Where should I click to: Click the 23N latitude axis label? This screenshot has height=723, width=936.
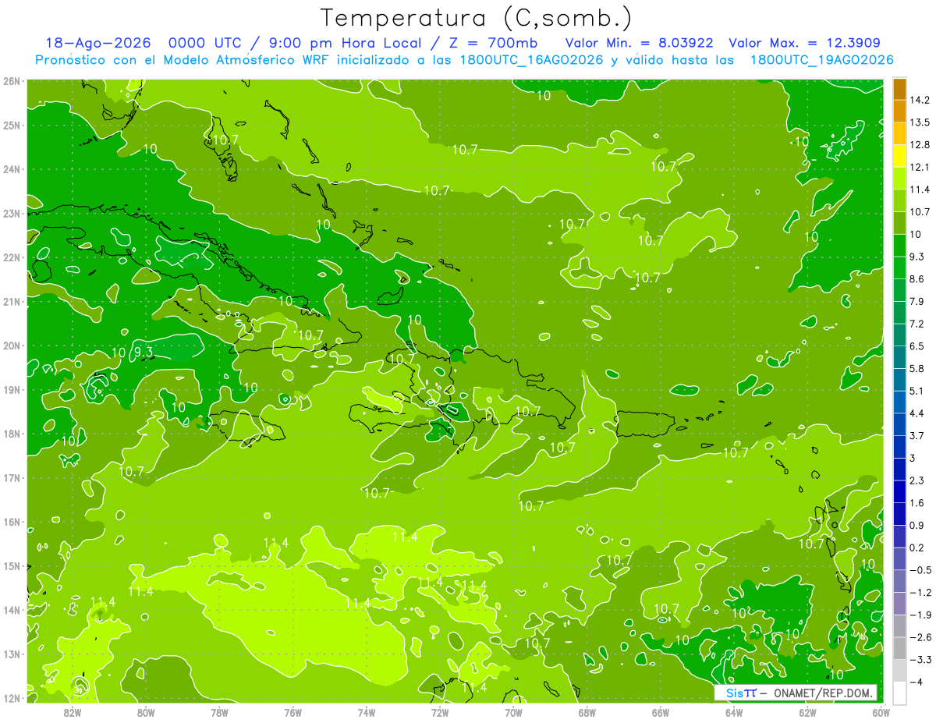(x=12, y=213)
